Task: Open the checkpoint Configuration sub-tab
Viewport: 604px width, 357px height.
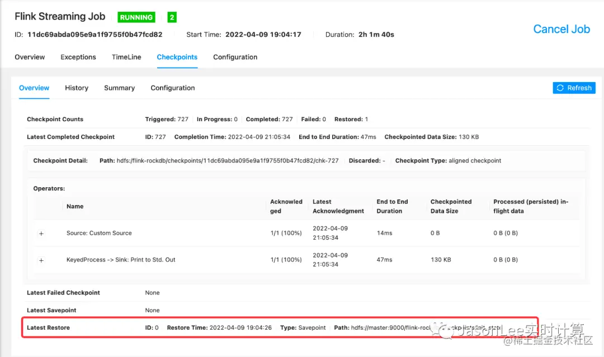Action: [x=173, y=88]
